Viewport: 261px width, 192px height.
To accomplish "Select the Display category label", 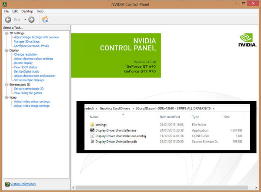I will pyautogui.click(x=14, y=50).
